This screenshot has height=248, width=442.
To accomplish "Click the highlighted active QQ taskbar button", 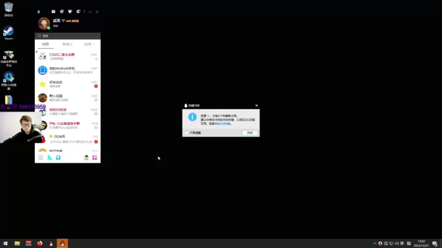I will click(x=62, y=243).
